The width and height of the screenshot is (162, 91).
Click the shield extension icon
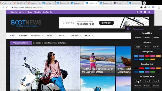click(153, 7)
